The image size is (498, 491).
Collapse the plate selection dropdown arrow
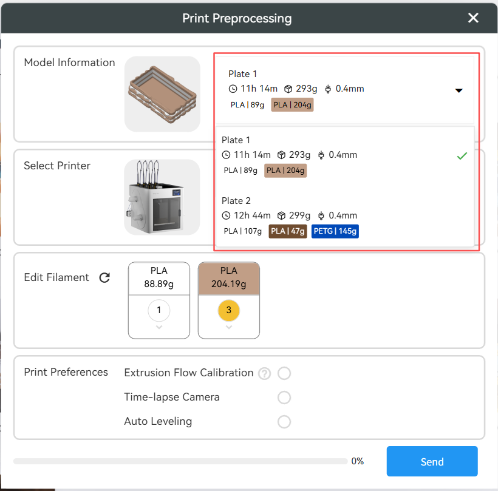point(459,90)
